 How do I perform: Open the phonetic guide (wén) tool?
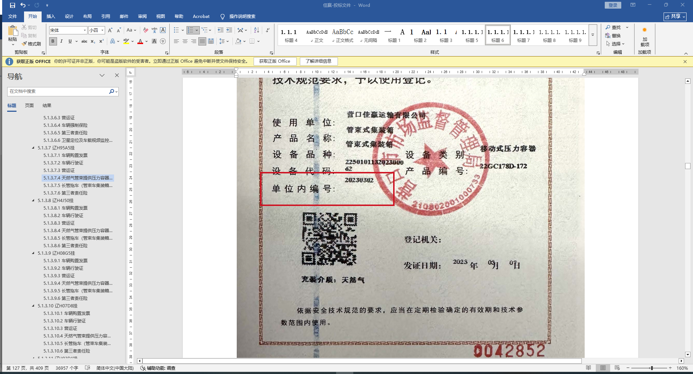(x=154, y=30)
